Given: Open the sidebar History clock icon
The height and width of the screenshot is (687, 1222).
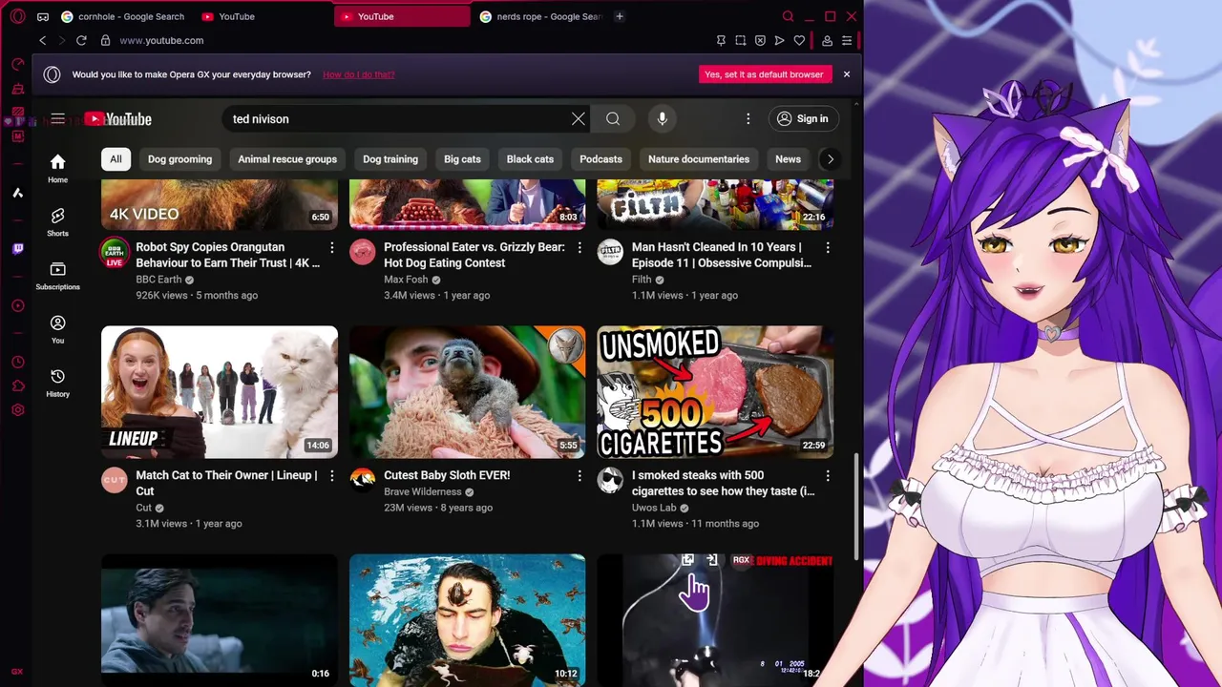Looking at the screenshot, I should point(17,363).
